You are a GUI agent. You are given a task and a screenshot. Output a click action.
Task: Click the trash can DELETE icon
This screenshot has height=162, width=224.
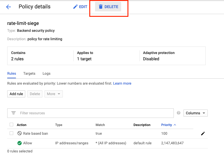(x=101, y=7)
